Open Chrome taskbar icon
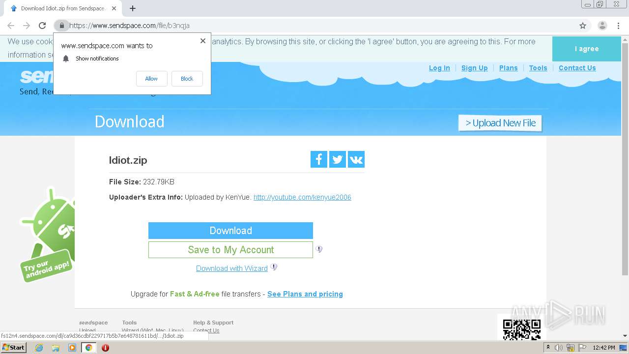Viewport: 629px width, 354px height. coord(89,348)
